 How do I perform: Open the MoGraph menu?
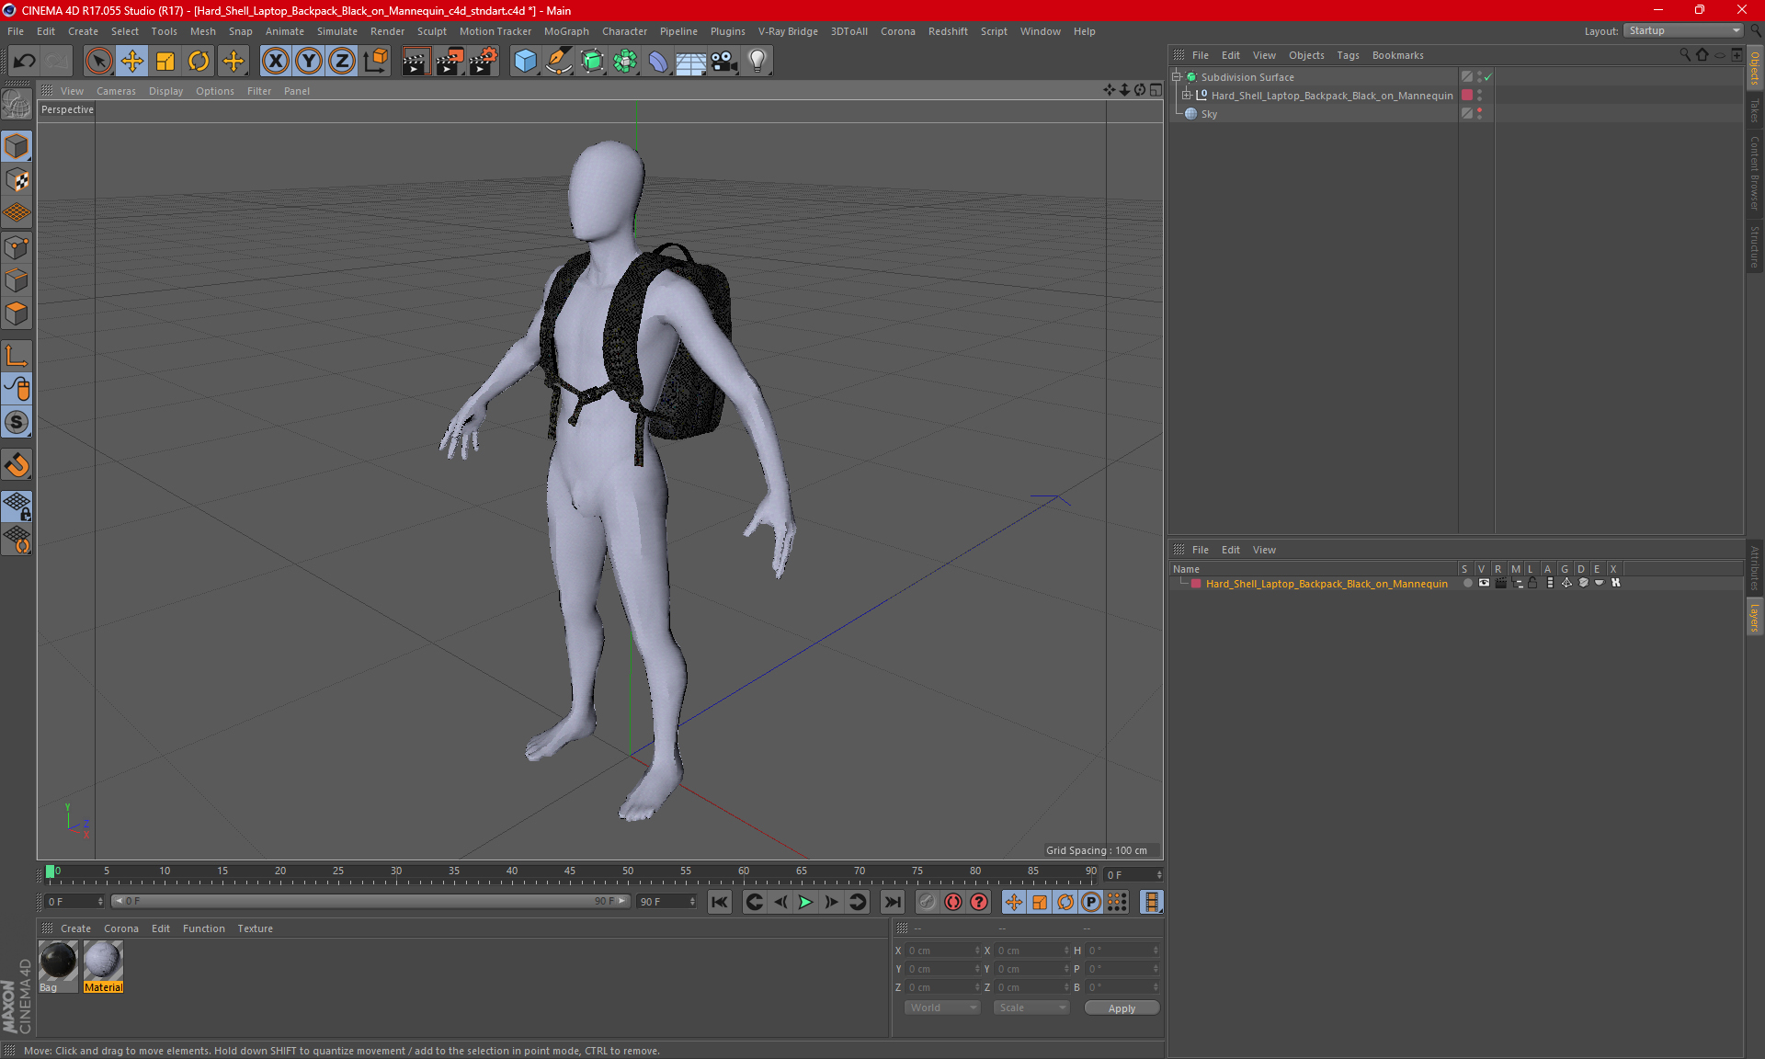click(566, 31)
